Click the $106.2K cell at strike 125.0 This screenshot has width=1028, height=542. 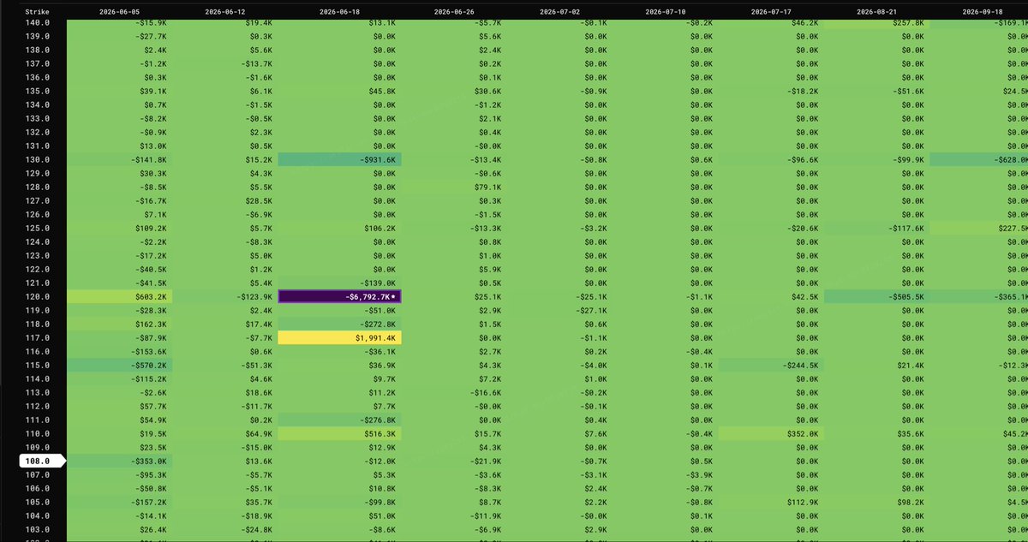340,228
